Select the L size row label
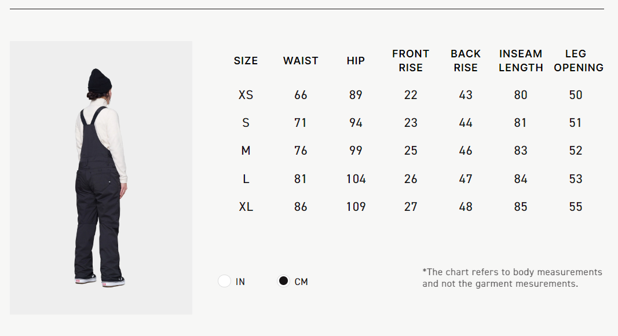The height and width of the screenshot is (336, 618). point(246,179)
